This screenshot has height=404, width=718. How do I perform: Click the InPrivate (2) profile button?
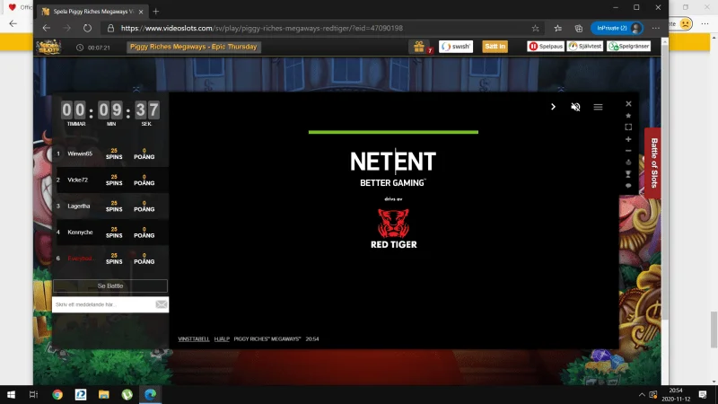617,28
